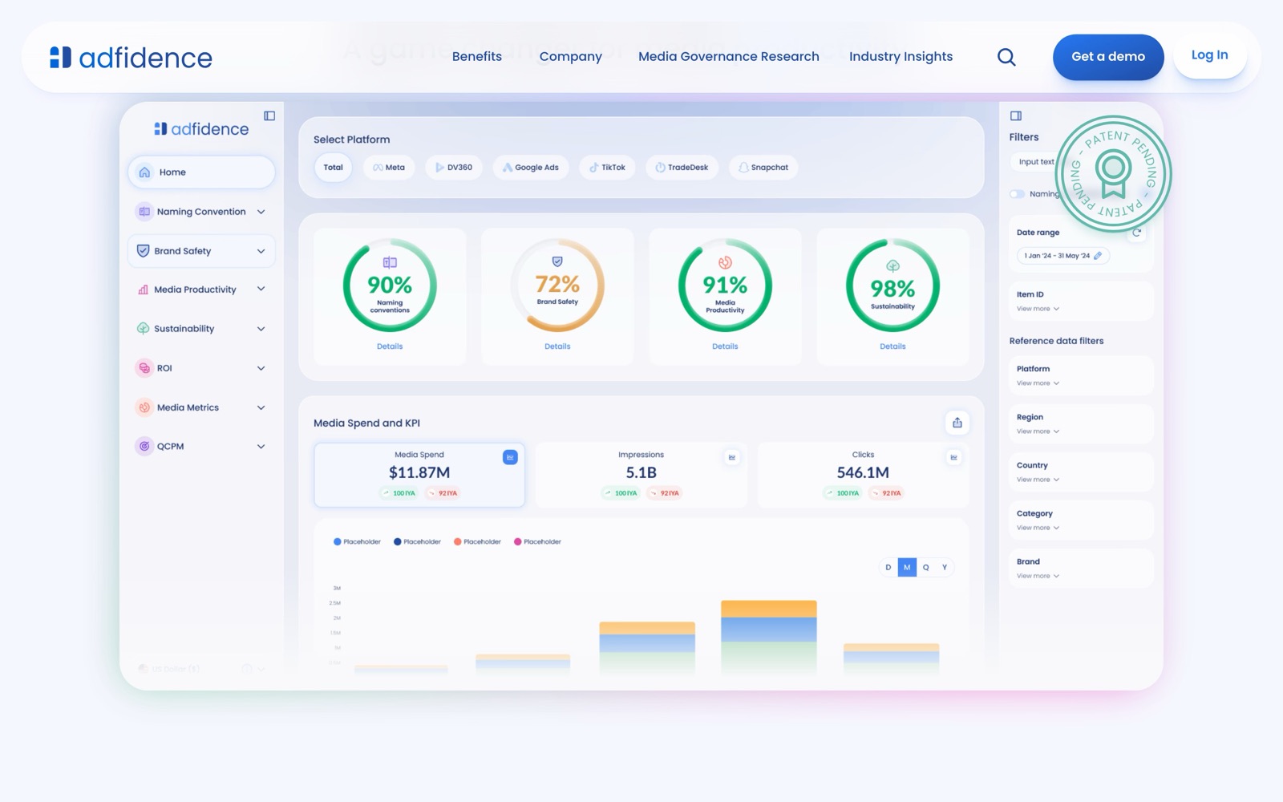Image resolution: width=1283 pixels, height=802 pixels.
Task: Click the ROI coins icon in sidebar
Action: tap(144, 368)
